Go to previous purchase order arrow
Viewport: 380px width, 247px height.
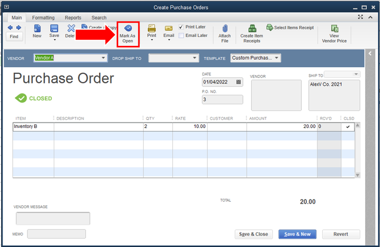coord(10,27)
